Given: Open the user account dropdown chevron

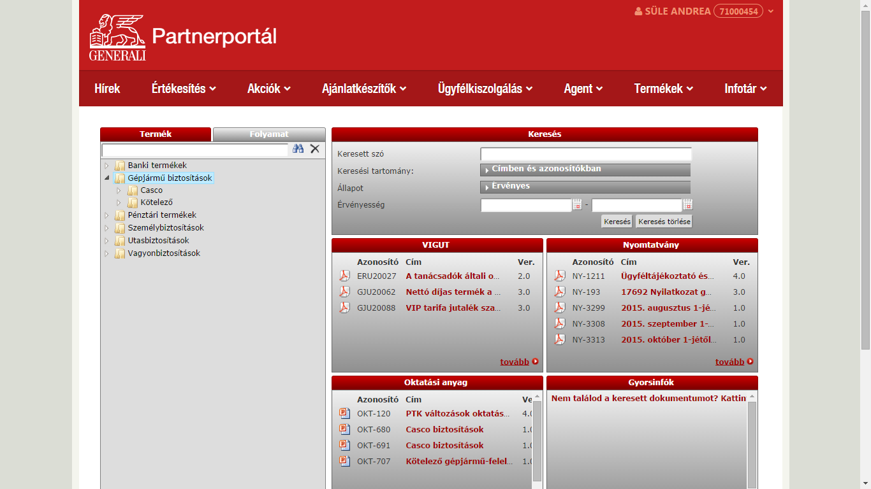Looking at the screenshot, I should click(771, 11).
